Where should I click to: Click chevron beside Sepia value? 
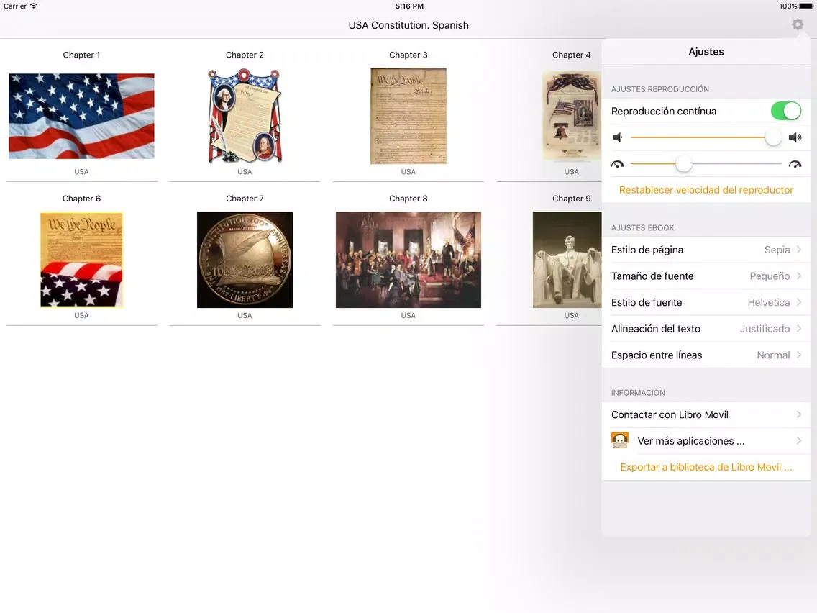tap(799, 250)
